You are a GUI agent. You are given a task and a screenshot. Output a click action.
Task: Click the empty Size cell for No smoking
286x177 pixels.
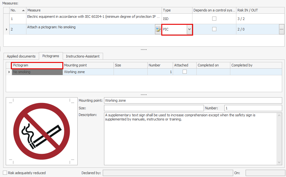[130, 72]
